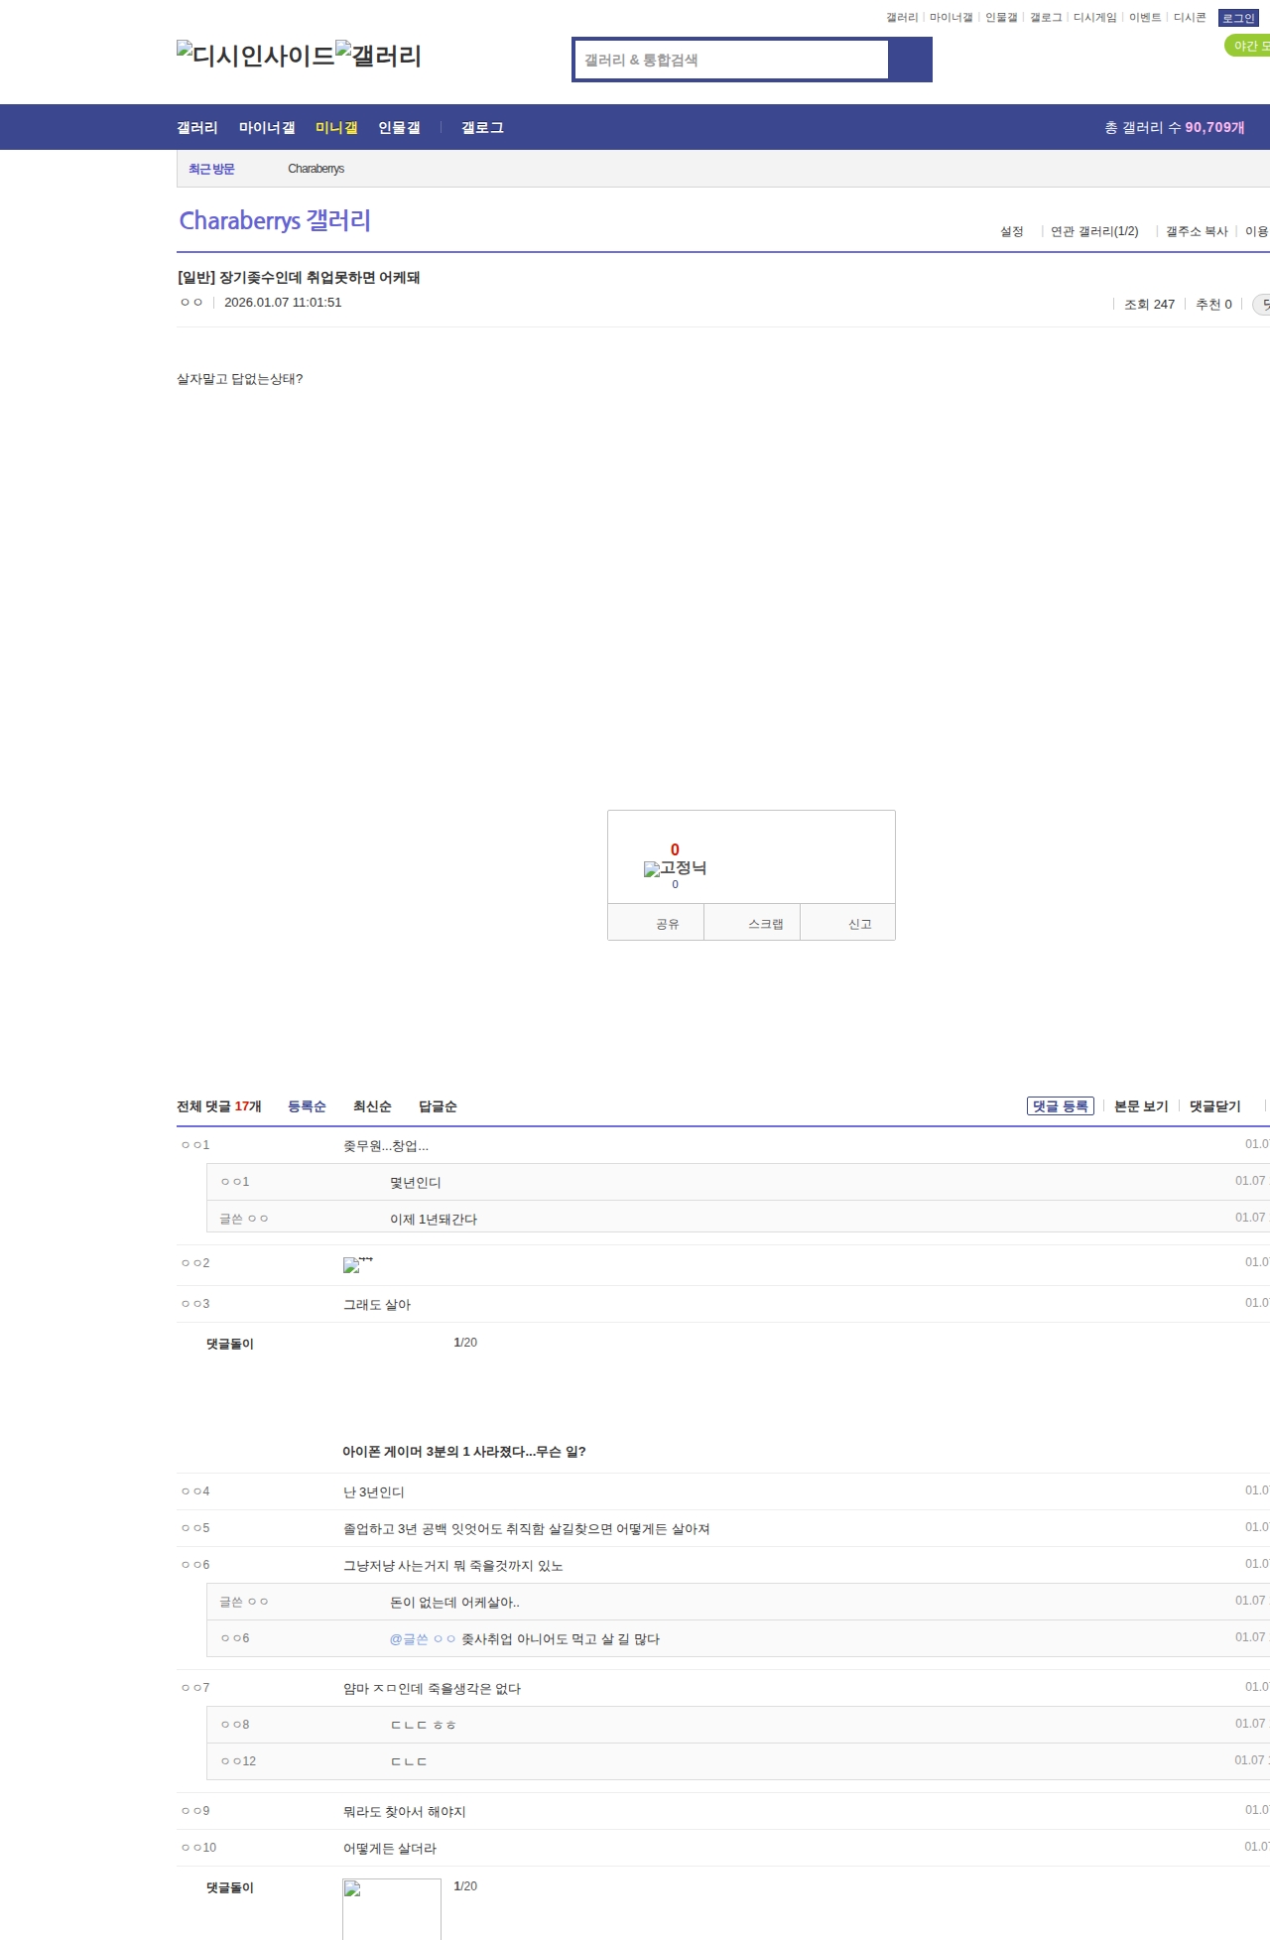The image size is (1270, 1940).
Task: Open the 연관 갤러리(1/2) dropdown
Action: 1094,231
